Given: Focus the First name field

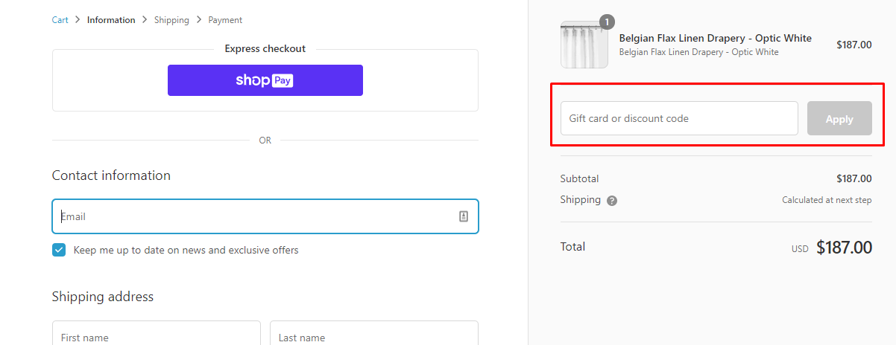Looking at the screenshot, I should 157,333.
